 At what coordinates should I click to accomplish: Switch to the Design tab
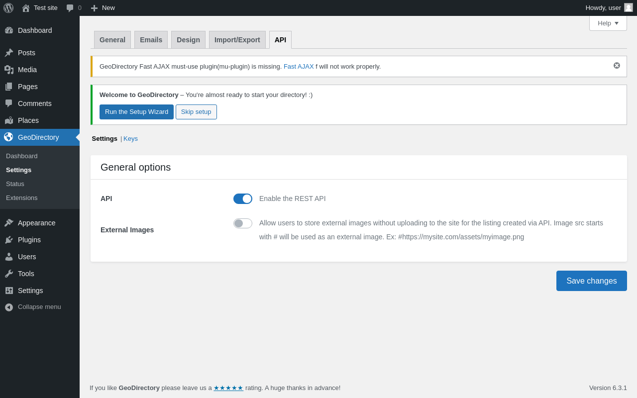188,40
